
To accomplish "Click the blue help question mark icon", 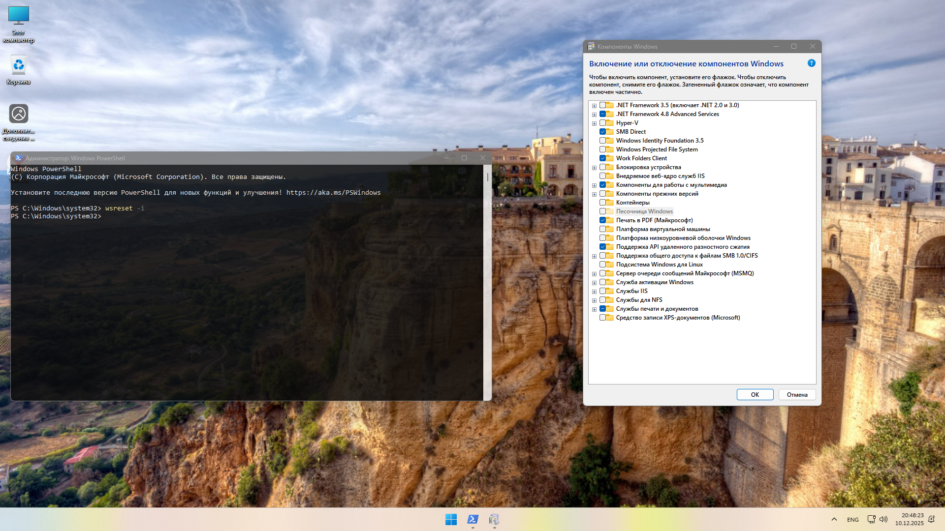I will [812, 63].
